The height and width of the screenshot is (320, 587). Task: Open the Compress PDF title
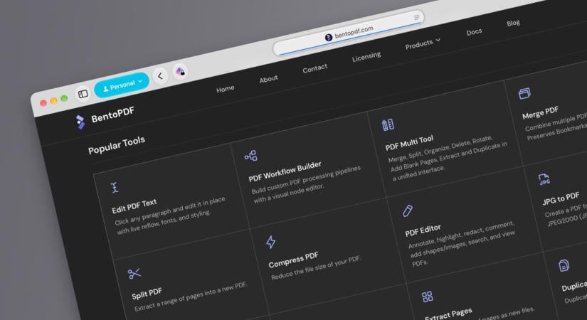pyautogui.click(x=293, y=260)
